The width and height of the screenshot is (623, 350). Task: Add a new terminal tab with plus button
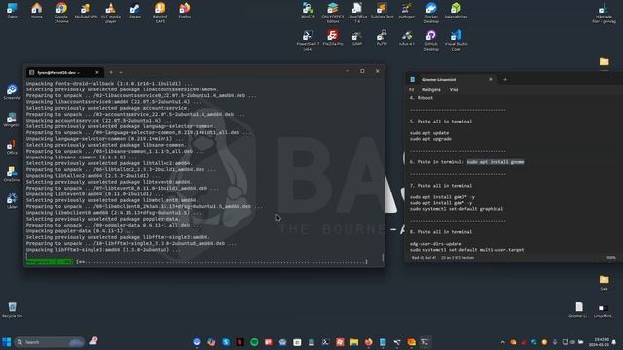[111, 72]
